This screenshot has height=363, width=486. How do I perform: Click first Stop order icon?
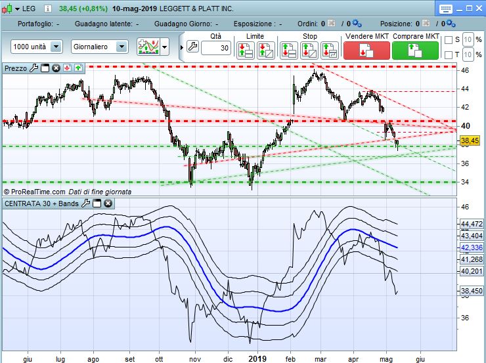click(x=288, y=50)
